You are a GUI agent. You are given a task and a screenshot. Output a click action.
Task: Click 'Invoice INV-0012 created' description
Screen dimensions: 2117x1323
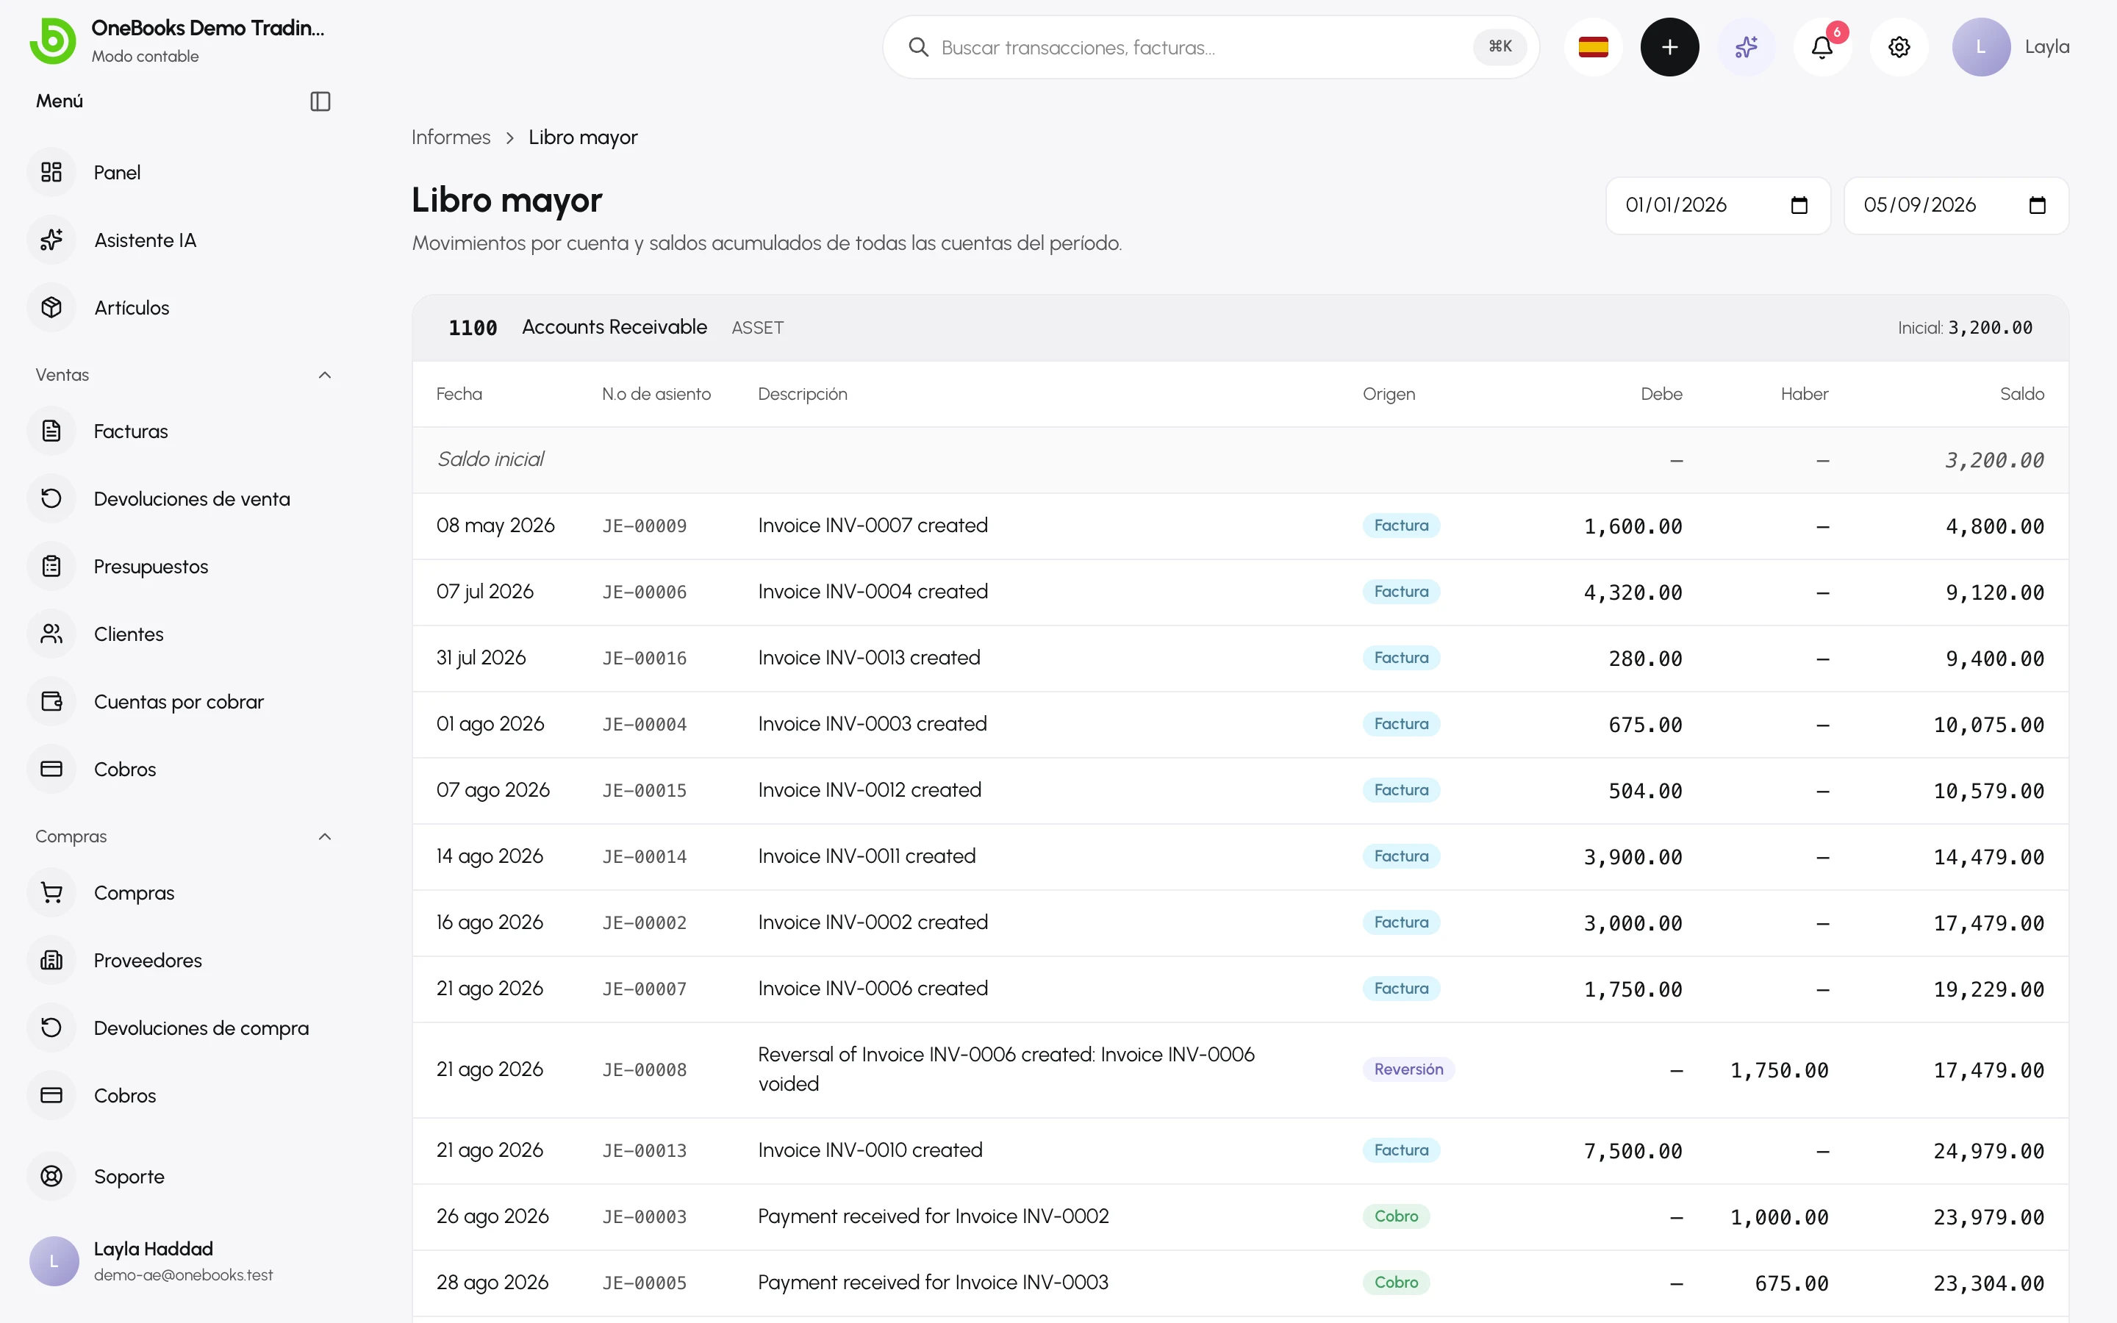pos(870,790)
